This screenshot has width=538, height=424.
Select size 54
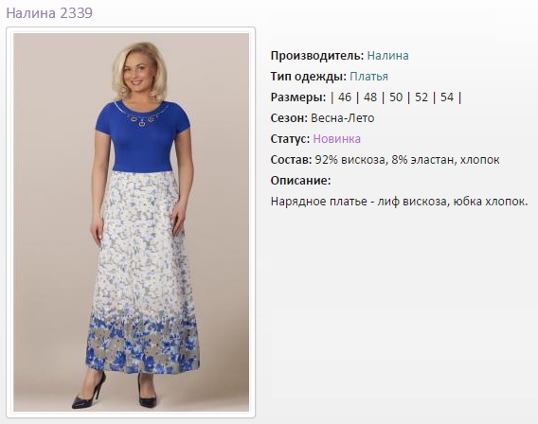point(447,97)
